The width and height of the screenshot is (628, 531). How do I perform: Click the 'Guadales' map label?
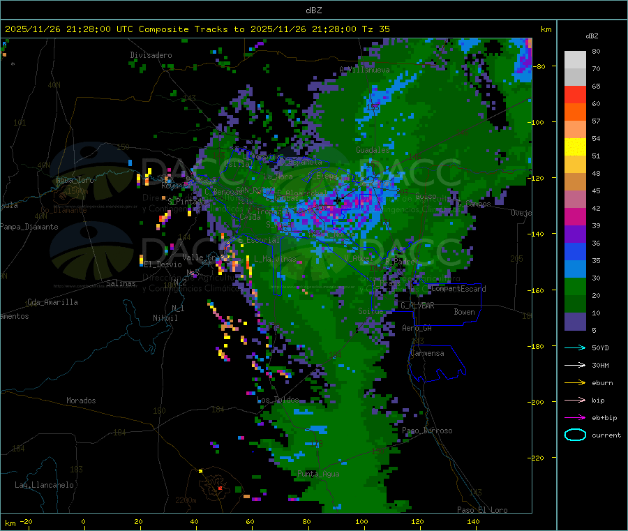(x=373, y=150)
